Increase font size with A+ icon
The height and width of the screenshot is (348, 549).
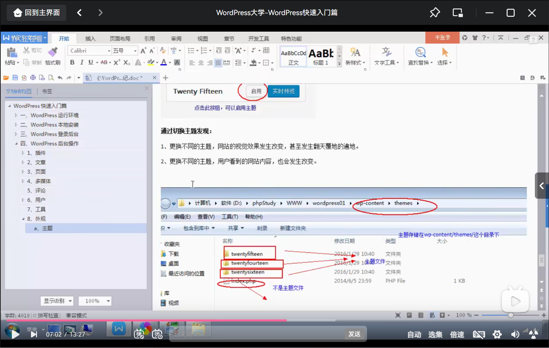[x=143, y=50]
